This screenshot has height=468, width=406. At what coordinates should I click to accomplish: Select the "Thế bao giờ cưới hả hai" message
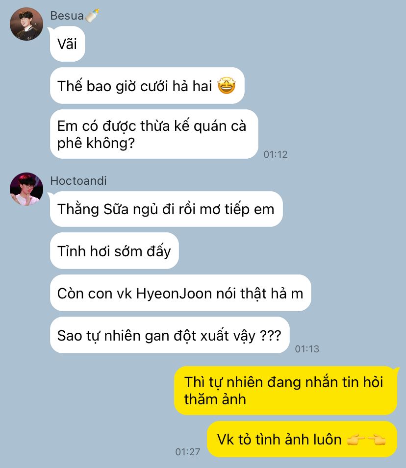click(147, 86)
